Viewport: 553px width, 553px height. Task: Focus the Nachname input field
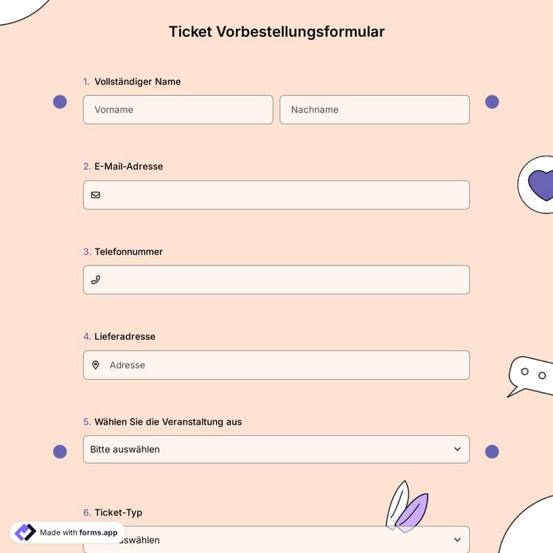pos(374,110)
